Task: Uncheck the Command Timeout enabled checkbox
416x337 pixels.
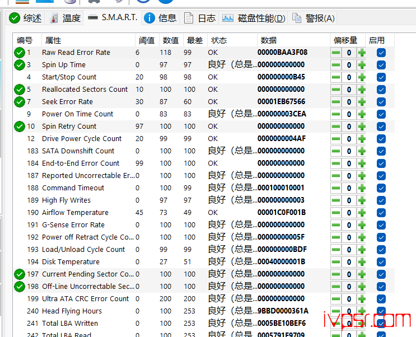Action: coord(381,188)
